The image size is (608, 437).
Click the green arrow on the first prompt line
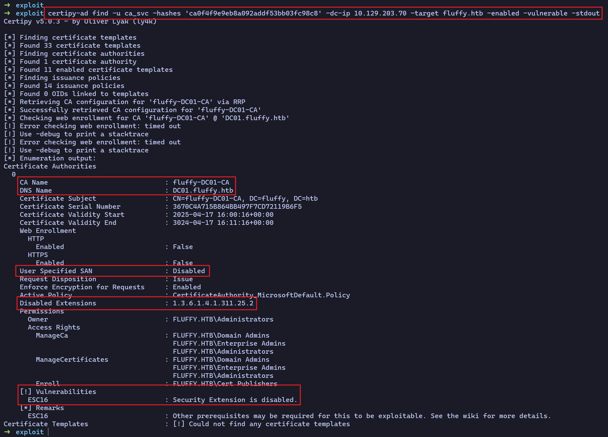coord(7,5)
